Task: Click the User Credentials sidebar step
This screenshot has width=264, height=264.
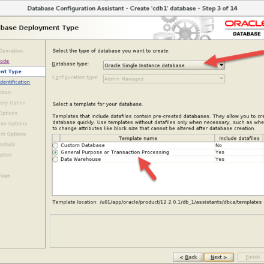Action: (x=7, y=145)
